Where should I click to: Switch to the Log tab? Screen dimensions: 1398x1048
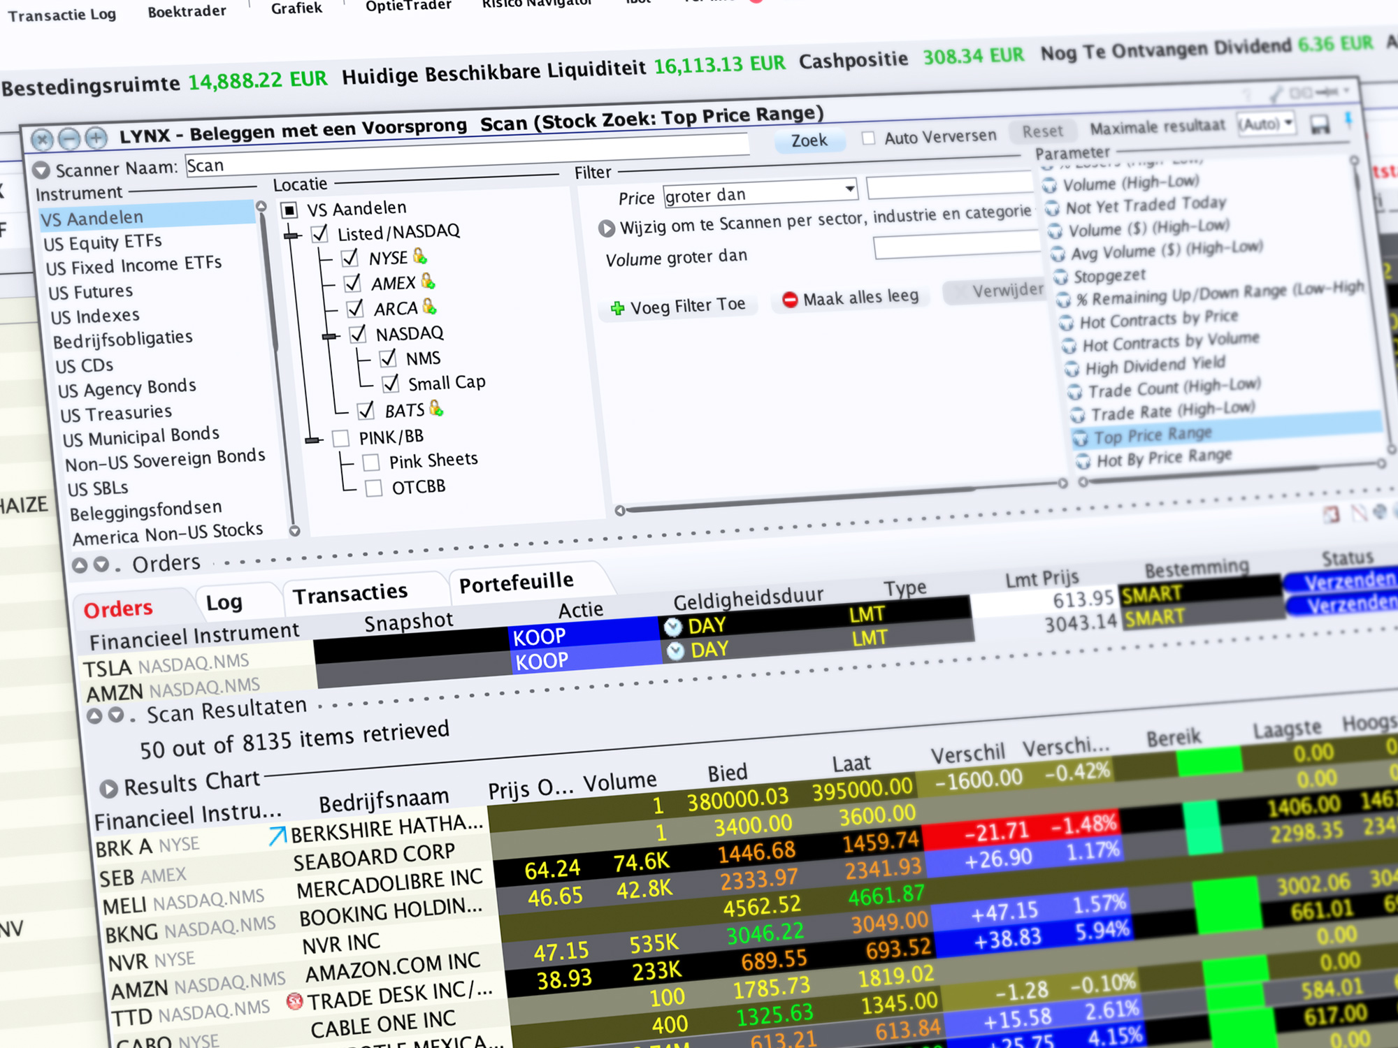224,602
